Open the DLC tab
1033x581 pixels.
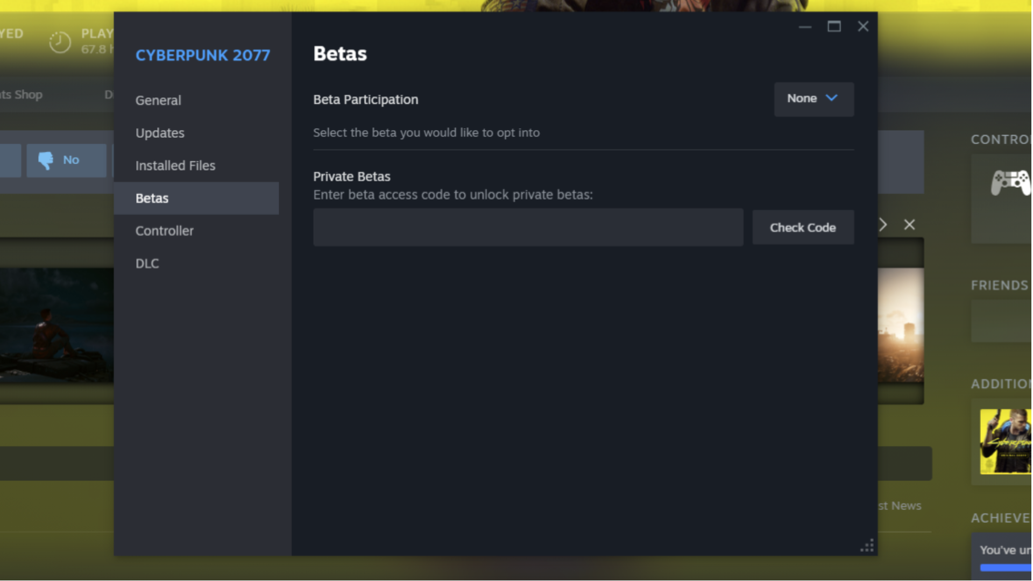[x=147, y=264]
